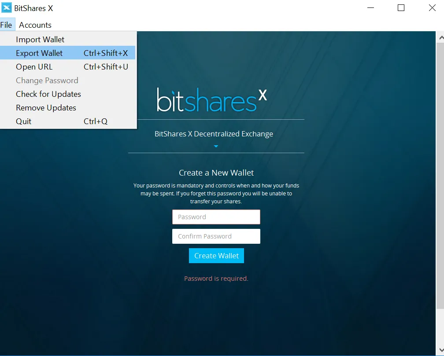Click the "Password is required." message

pyautogui.click(x=216, y=279)
